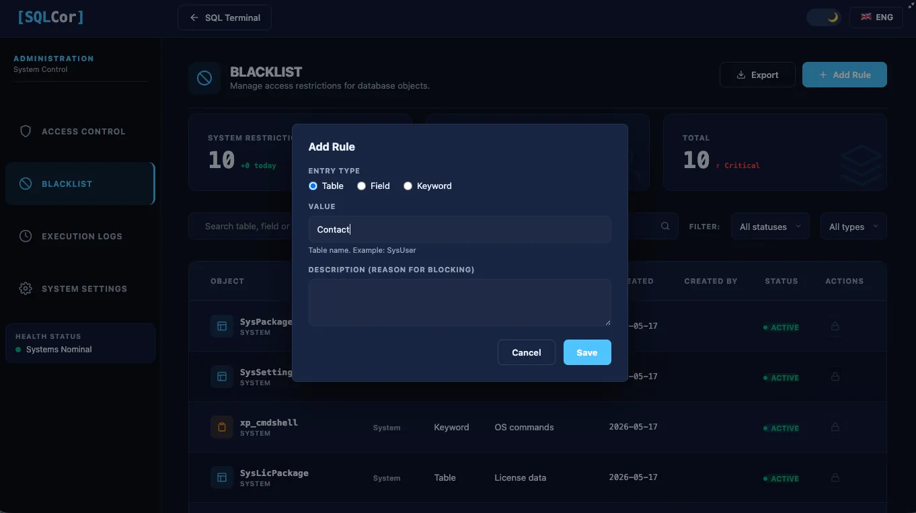Select the Table entry type radio
Viewport: 916px width, 513px height.
[x=313, y=186]
